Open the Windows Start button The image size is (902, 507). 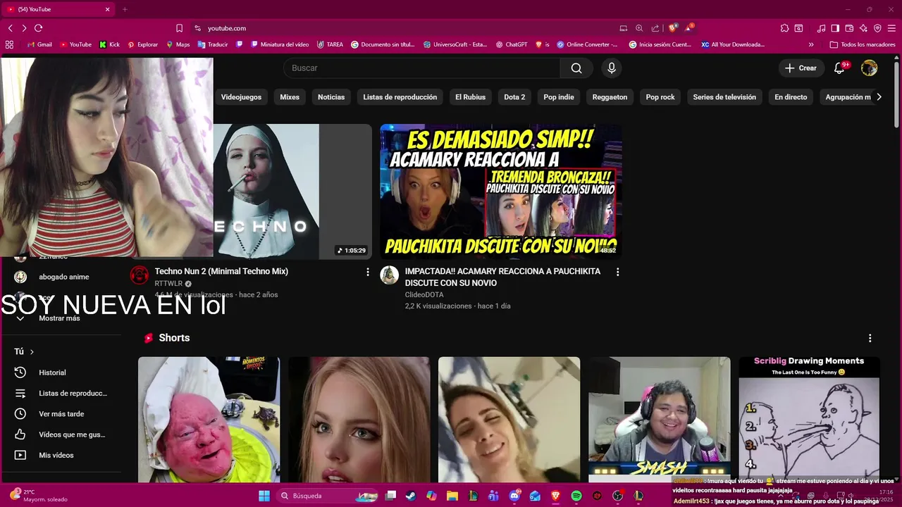(x=264, y=496)
